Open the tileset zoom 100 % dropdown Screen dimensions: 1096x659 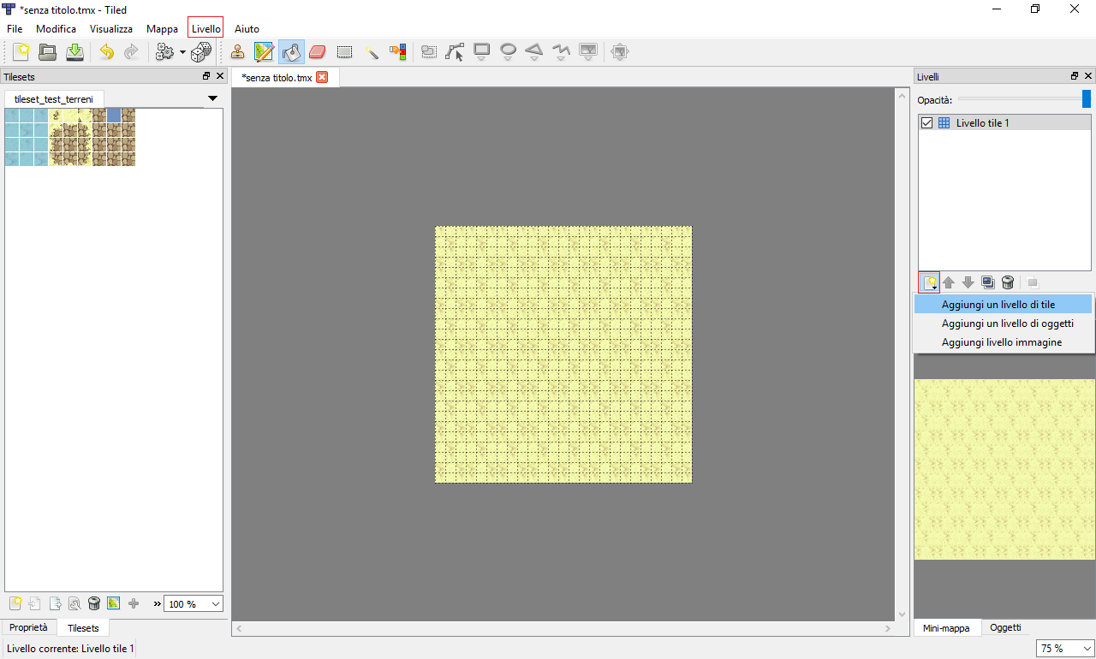pos(193,604)
